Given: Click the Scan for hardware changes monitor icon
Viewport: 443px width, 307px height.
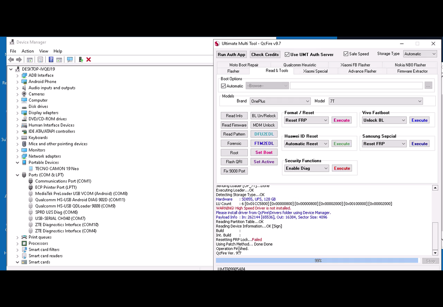Looking at the screenshot, I should point(70,59).
